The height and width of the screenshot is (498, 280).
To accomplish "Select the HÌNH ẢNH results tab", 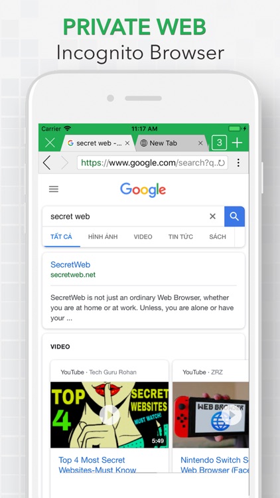I will tap(103, 236).
